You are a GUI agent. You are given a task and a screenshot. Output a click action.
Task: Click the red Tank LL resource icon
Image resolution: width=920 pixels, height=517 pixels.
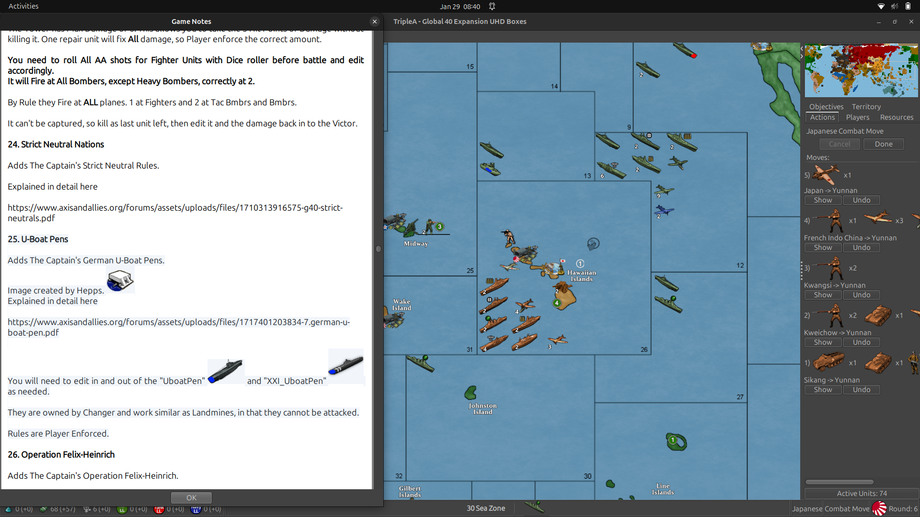pos(159,509)
